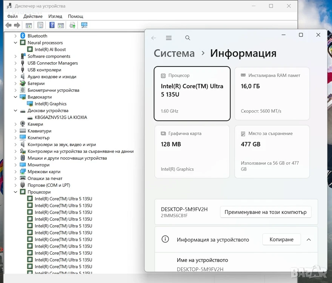Click the Biometric devices fingerprint icon
This screenshot has height=283, width=332.
[x=23, y=90]
